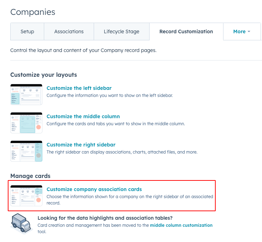
Task: Click the Looking for data highlights heading
Action: coord(105,218)
